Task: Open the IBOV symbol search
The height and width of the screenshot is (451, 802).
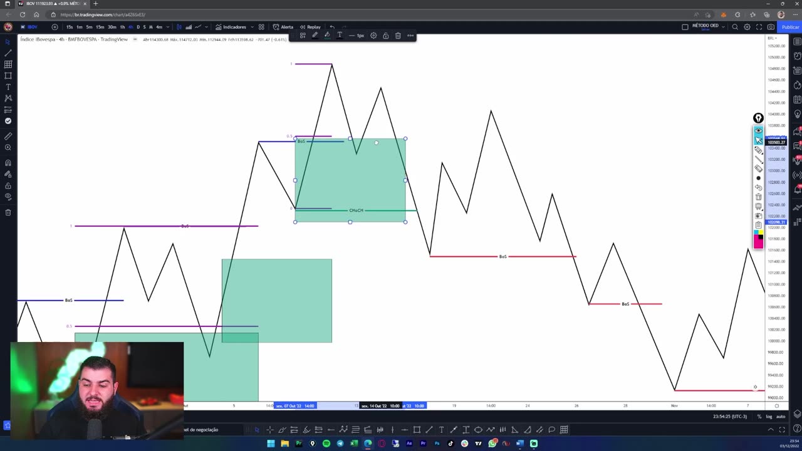Action: [28, 27]
